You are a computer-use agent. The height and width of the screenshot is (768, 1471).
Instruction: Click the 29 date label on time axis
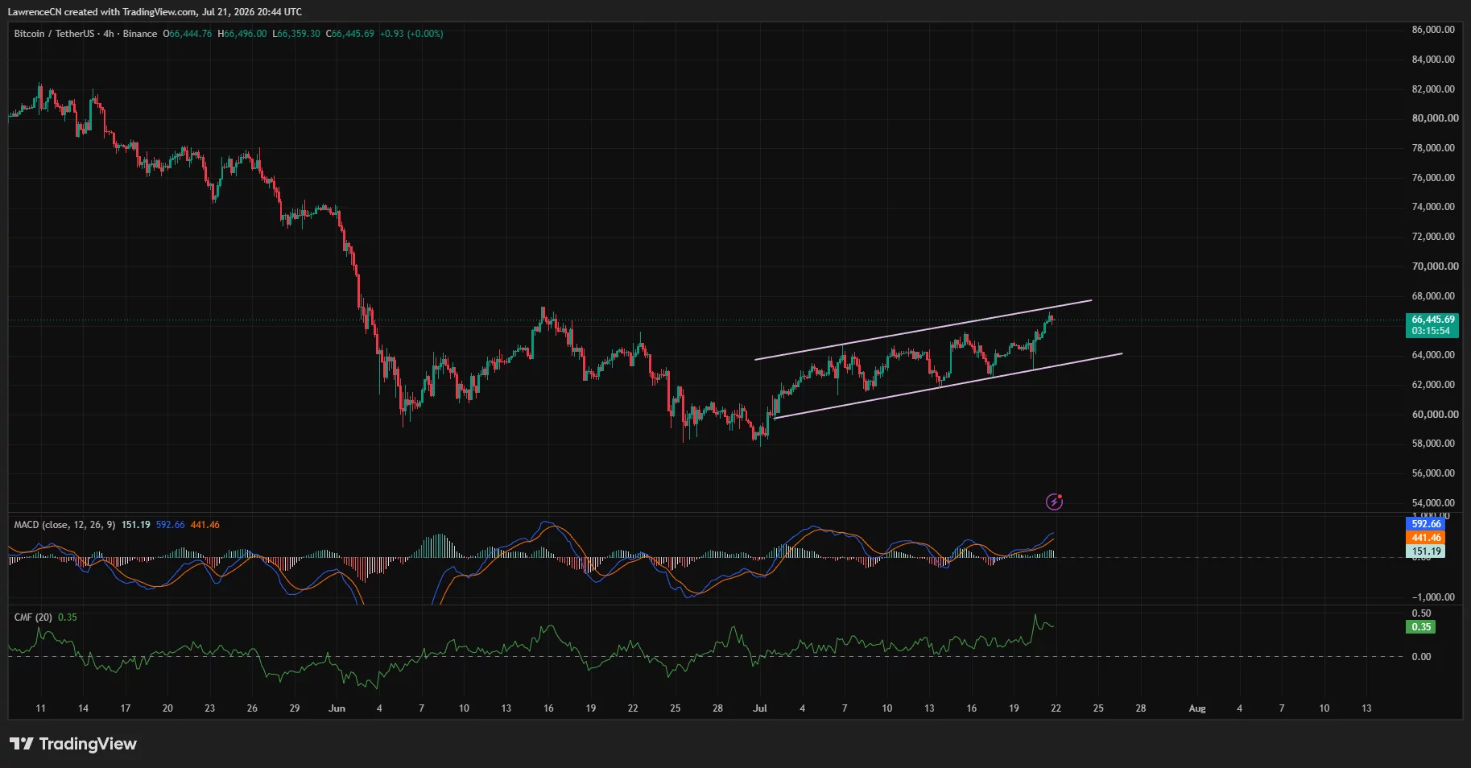295,708
